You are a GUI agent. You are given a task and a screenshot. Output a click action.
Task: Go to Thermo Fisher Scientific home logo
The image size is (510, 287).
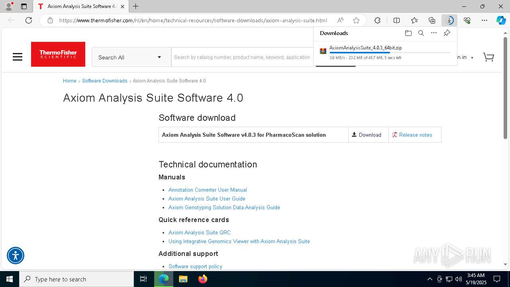(58, 54)
